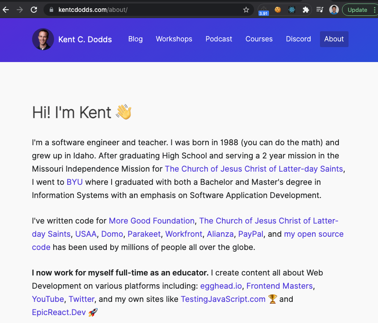378x323 pixels.
Task: Open the cookie extension icon
Action: click(x=278, y=10)
